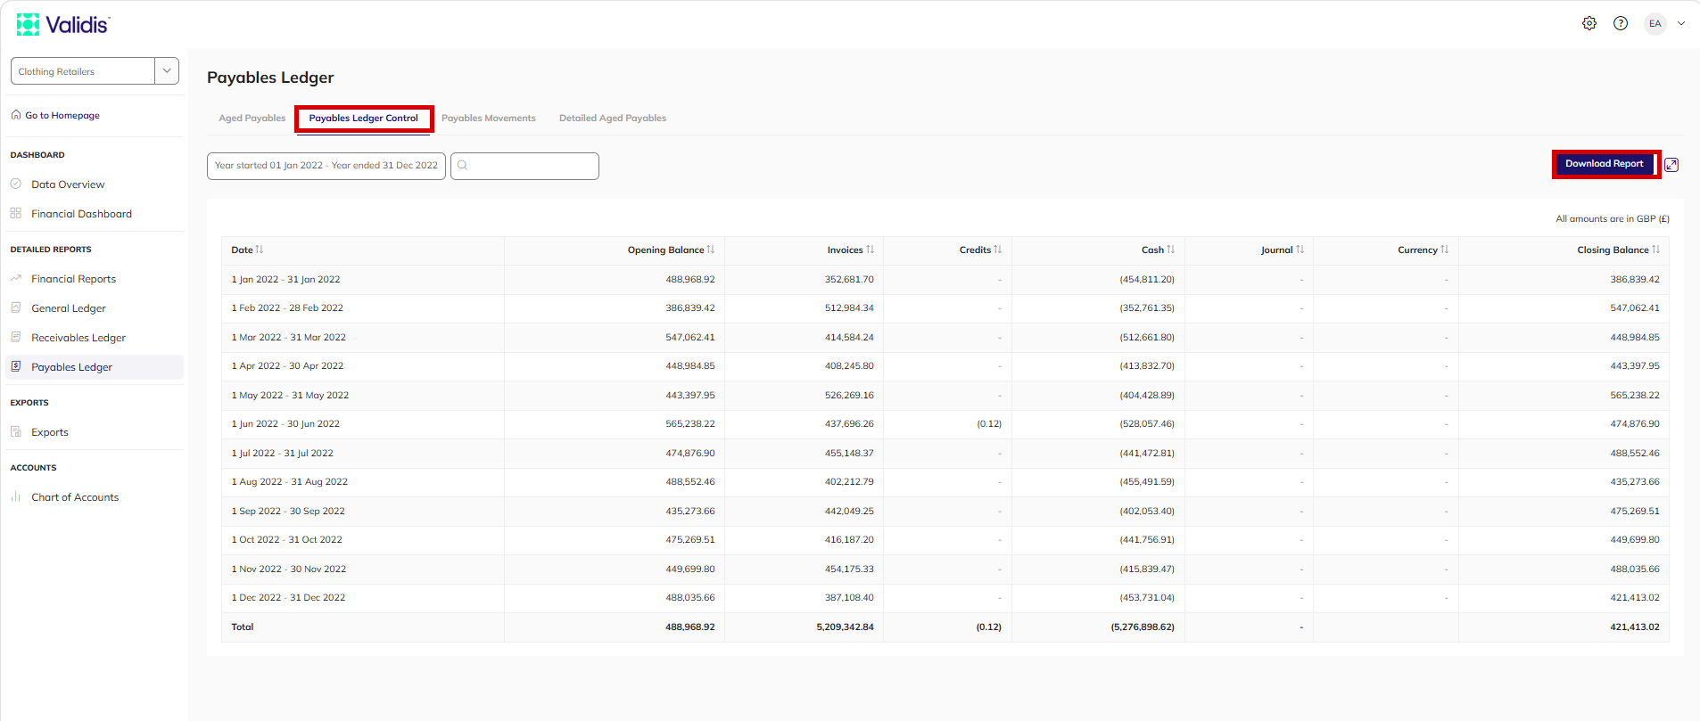Click the magnifying glass search icon
This screenshot has width=1700, height=721.
click(x=463, y=165)
